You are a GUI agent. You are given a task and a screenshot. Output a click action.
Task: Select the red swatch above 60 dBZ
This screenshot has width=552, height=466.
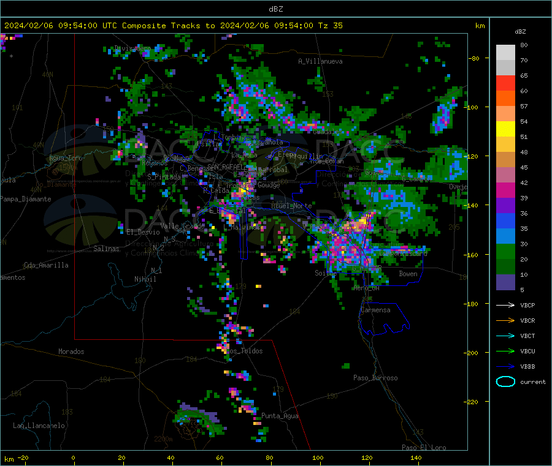tap(505, 83)
